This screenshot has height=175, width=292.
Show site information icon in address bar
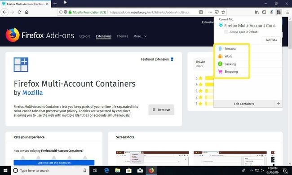coord(61,12)
